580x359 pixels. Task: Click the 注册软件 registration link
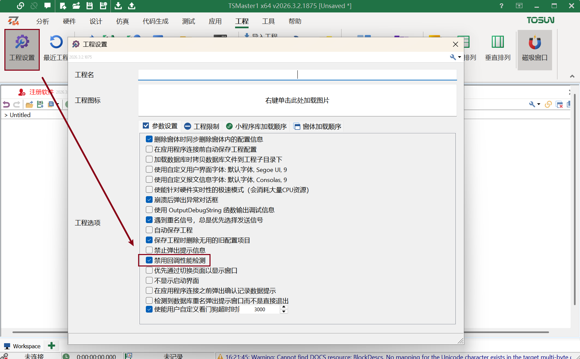point(41,92)
